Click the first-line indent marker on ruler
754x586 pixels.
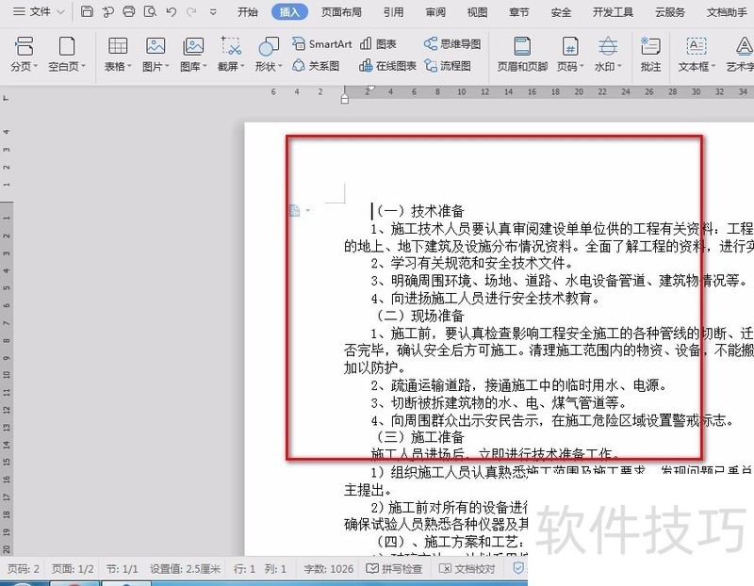click(370, 89)
